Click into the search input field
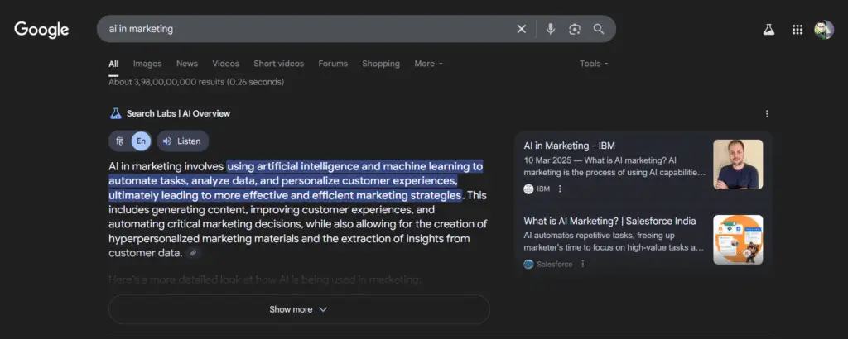848x339 pixels. click(x=308, y=29)
